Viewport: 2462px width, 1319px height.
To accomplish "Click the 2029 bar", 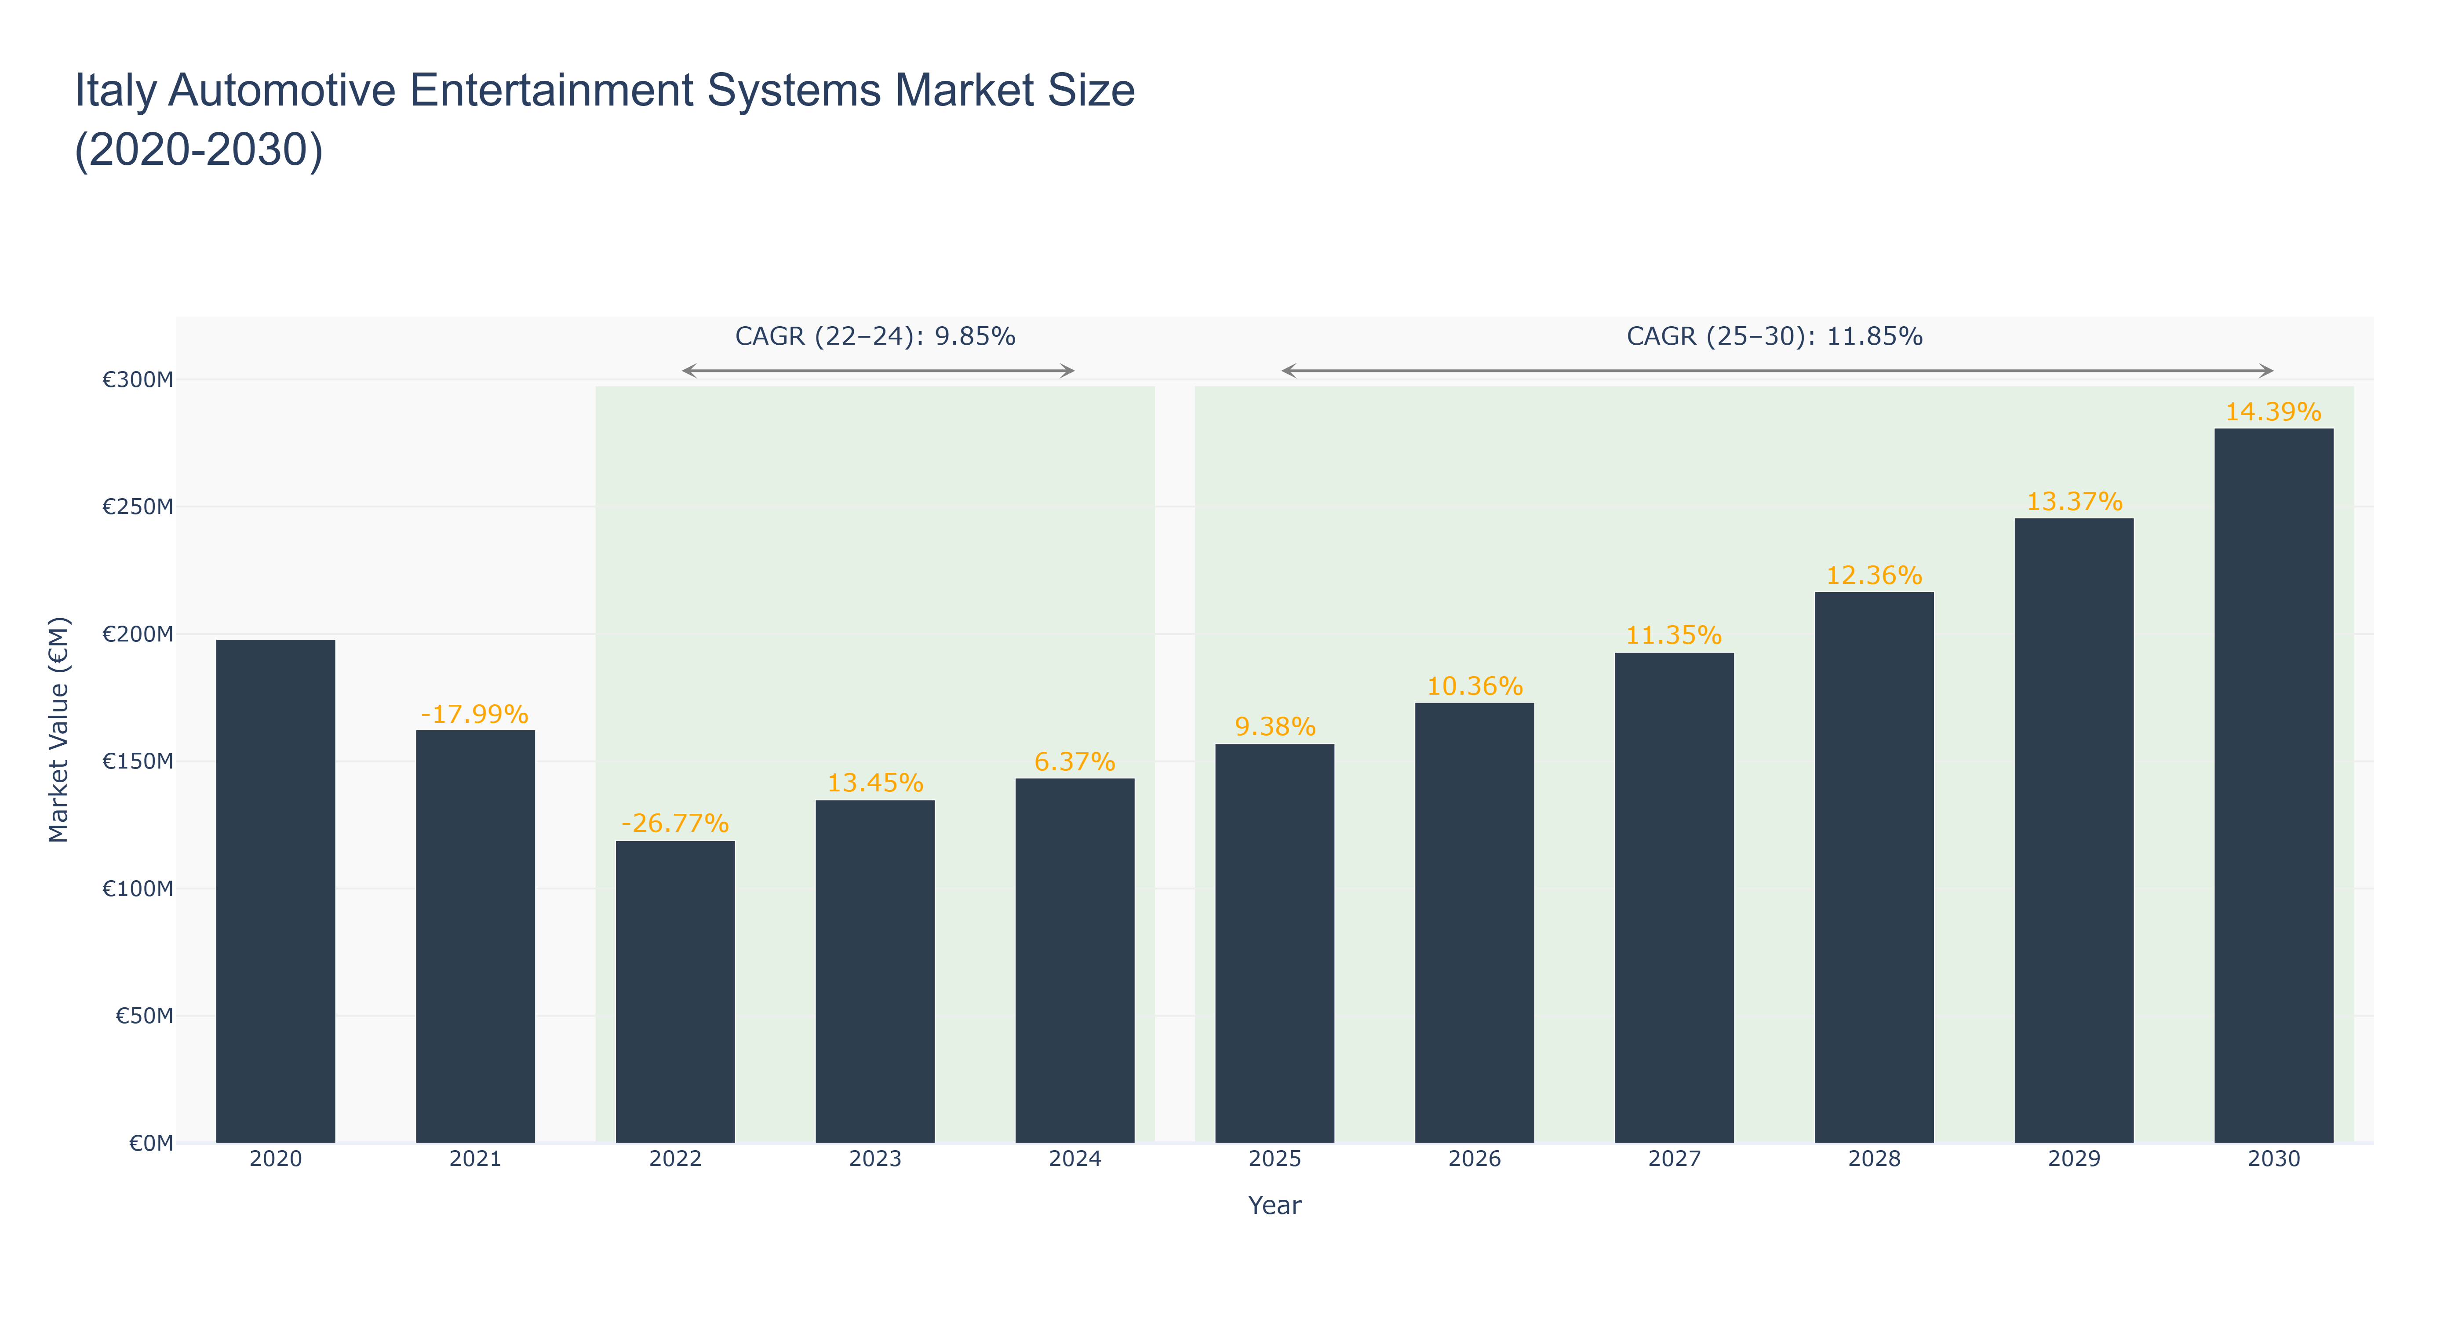I will point(2073,831).
